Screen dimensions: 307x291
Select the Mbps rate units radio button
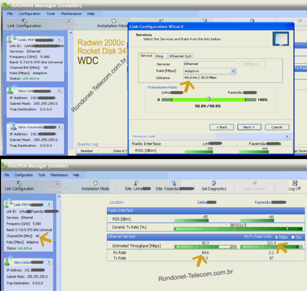276,237
